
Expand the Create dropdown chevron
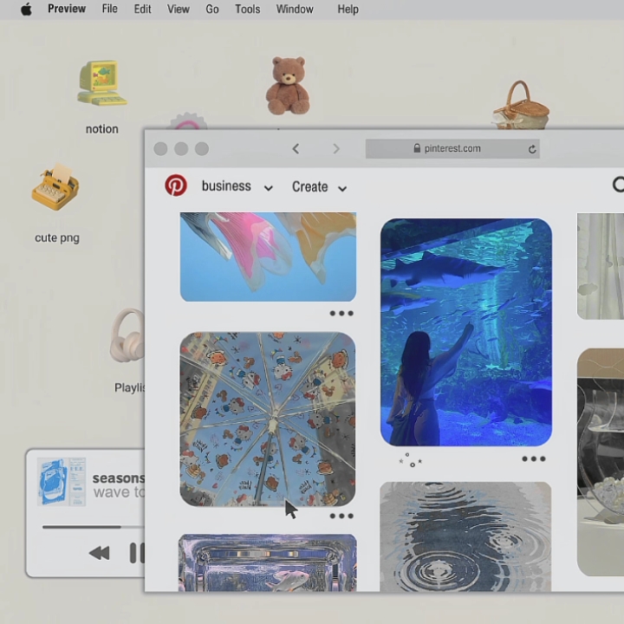342,188
